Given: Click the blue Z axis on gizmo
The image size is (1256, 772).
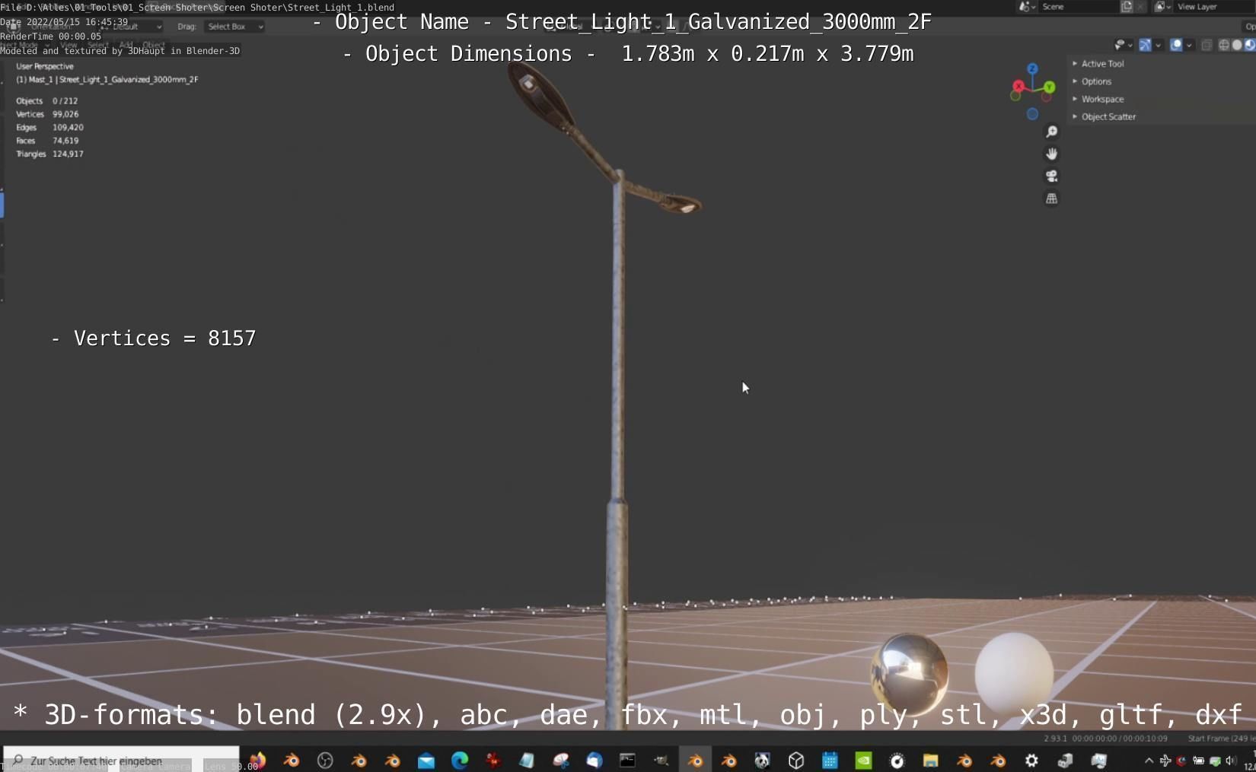Looking at the screenshot, I should (x=1032, y=69).
